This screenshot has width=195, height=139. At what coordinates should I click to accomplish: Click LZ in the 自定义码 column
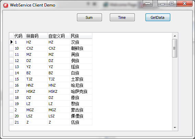pos(59,104)
